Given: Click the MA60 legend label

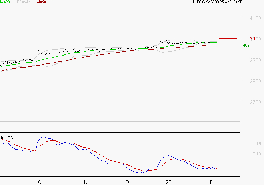Looking at the screenshot, I should tap(41, 2).
